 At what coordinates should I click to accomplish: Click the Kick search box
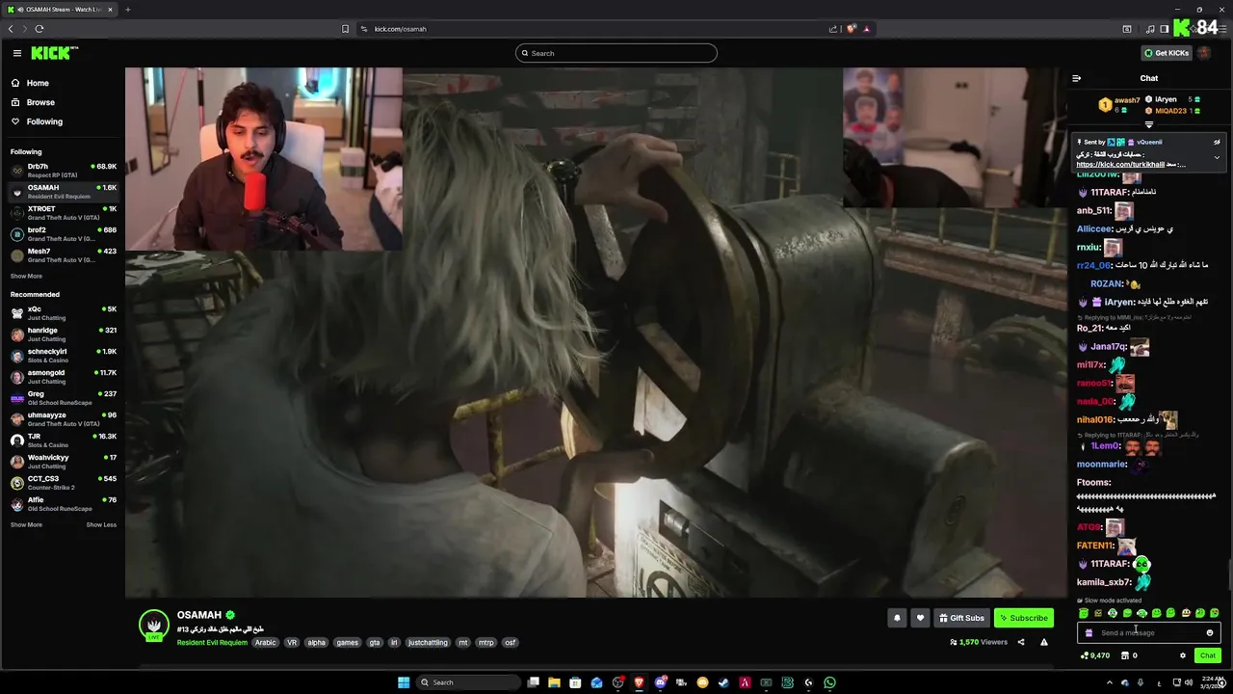click(x=616, y=53)
